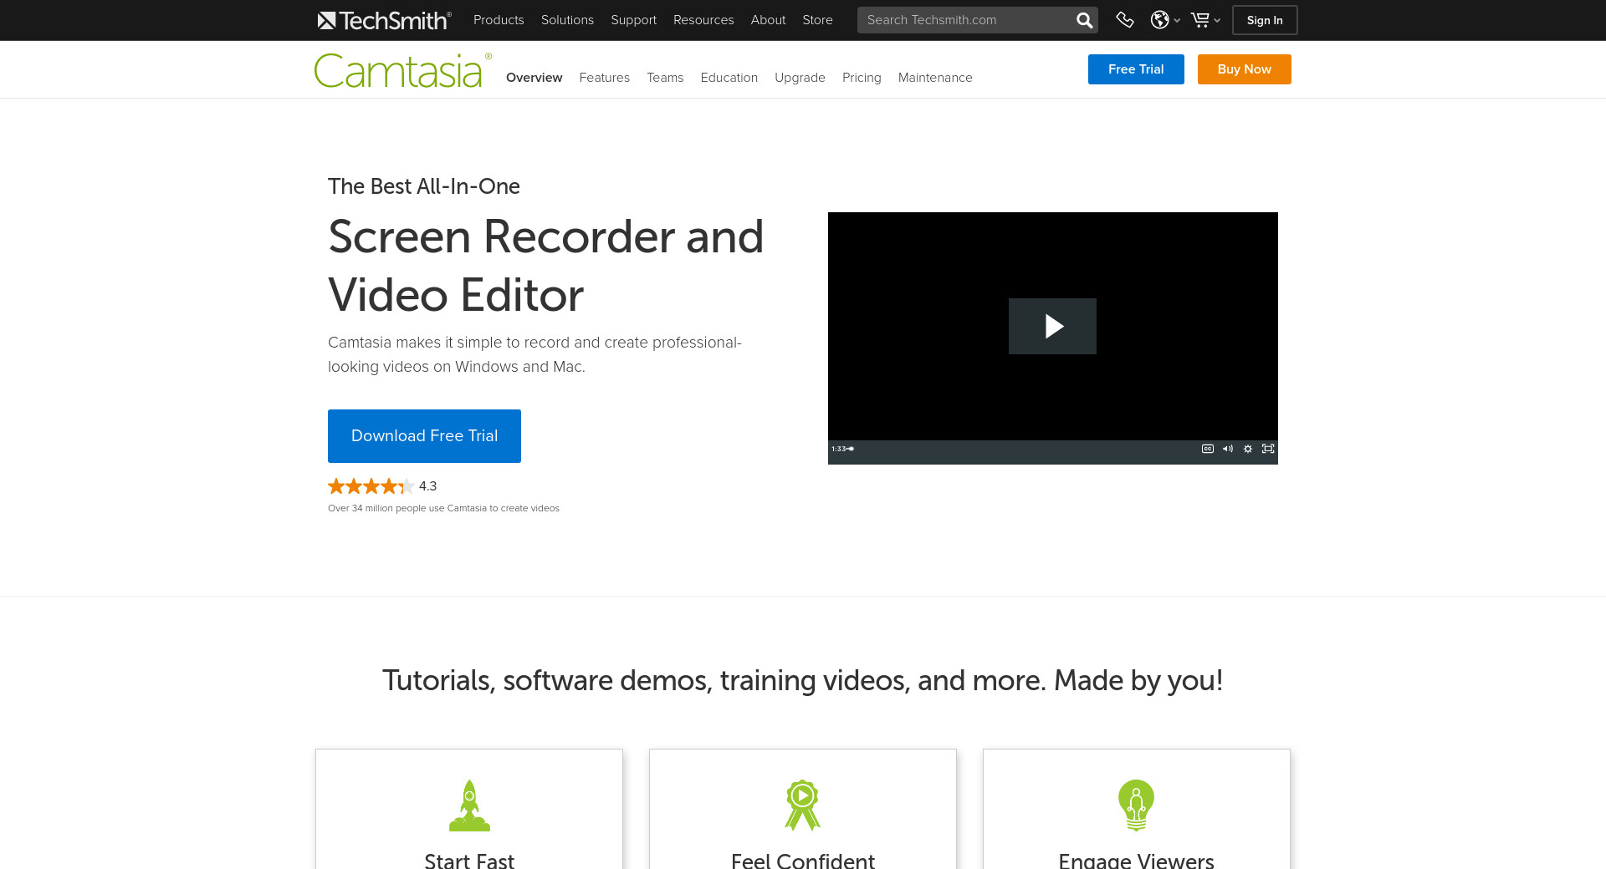Toggle closed captions on the video
Screen dimensions: 1606x869
pos(1208,449)
